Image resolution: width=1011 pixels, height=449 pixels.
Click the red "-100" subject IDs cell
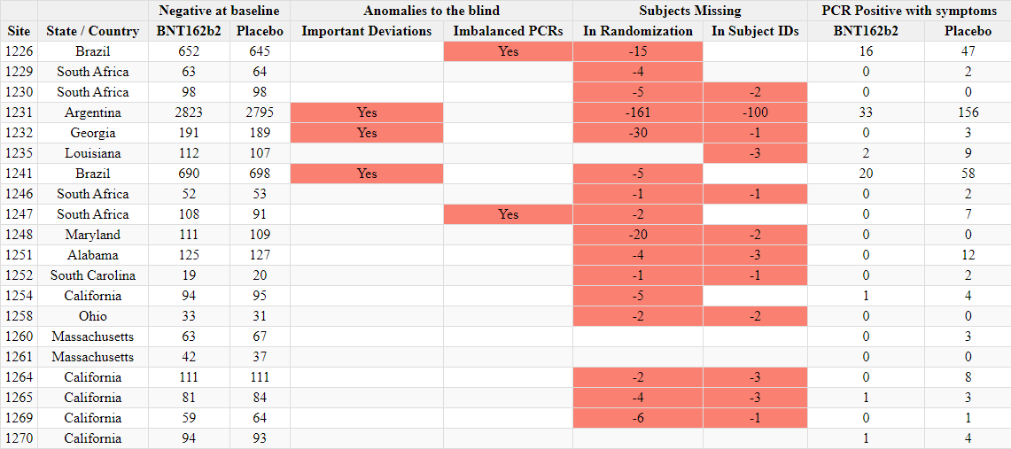coord(755,112)
